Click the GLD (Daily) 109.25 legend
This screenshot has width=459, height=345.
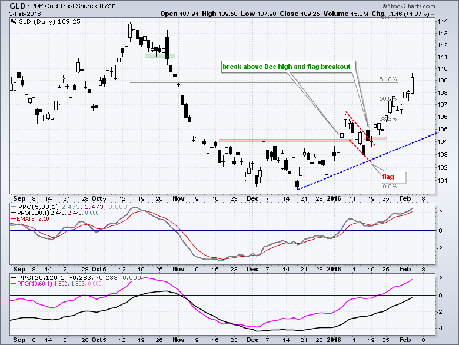click(49, 21)
